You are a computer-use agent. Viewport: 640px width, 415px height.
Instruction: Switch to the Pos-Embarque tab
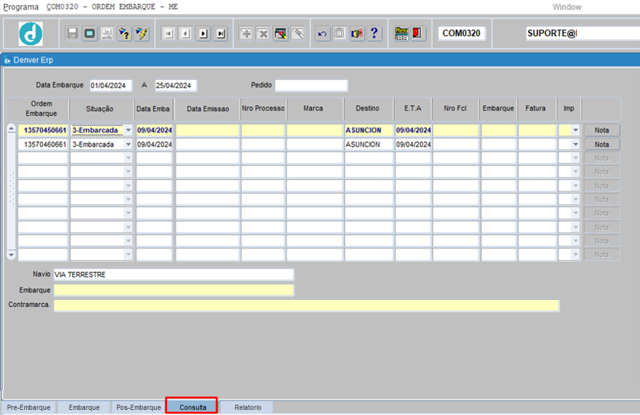point(138,407)
